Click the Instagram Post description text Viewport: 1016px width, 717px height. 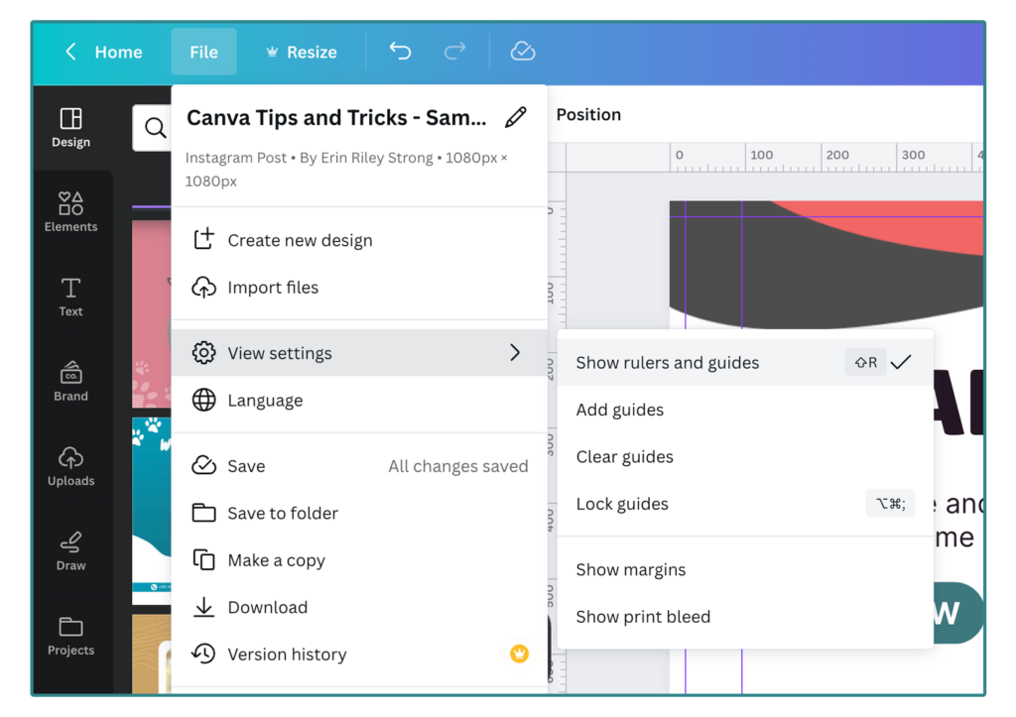tap(346, 169)
